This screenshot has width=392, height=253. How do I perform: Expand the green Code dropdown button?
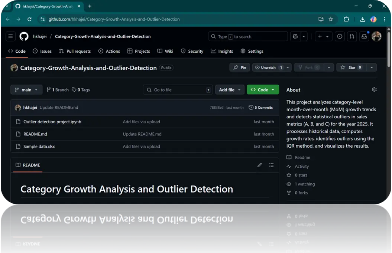coord(263,90)
